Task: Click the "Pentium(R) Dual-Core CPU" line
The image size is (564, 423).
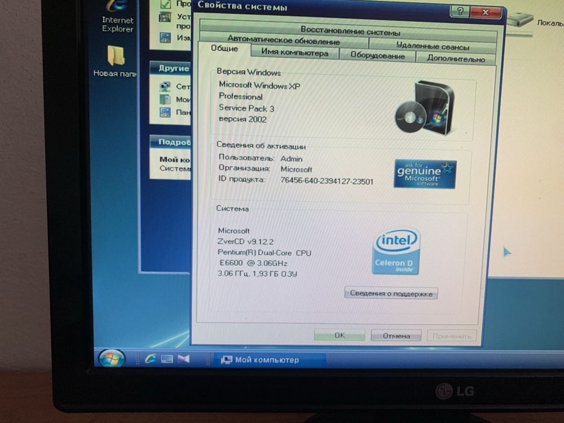Action: pos(265,253)
